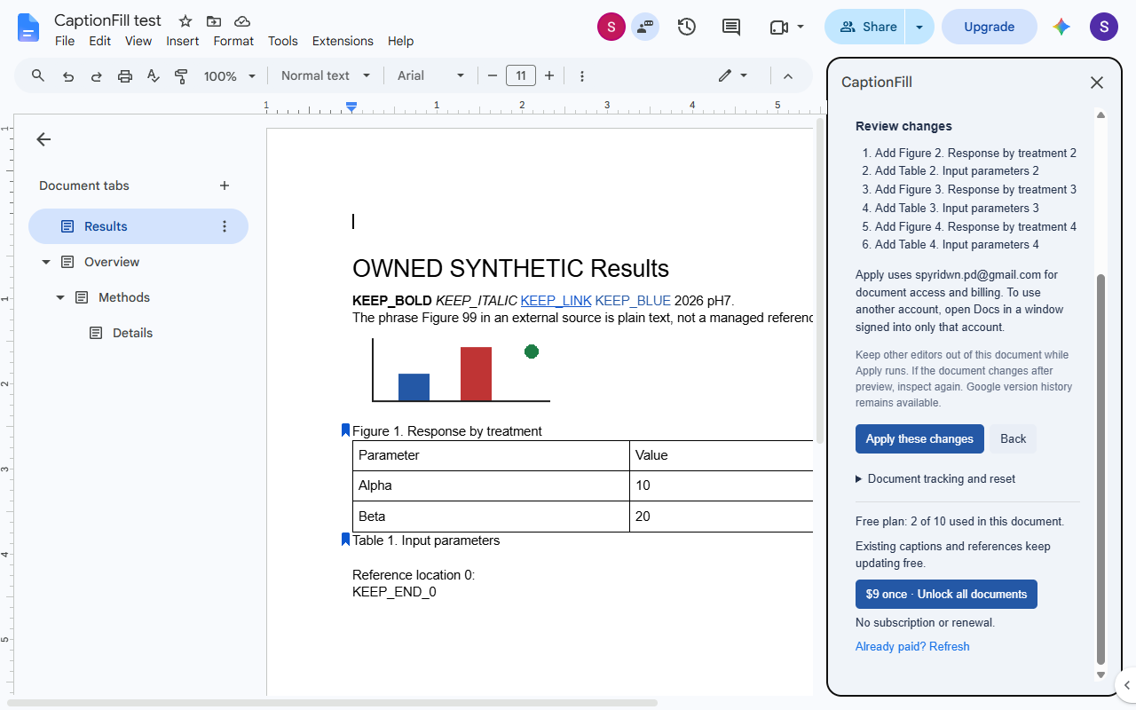The image size is (1136, 710).
Task: Close the document tabs sidebar with back arrow
Action: pyautogui.click(x=43, y=139)
